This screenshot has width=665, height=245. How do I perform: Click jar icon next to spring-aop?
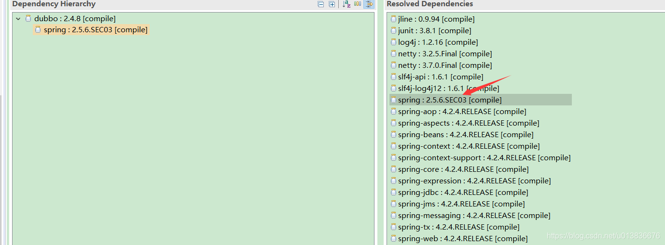(393, 112)
